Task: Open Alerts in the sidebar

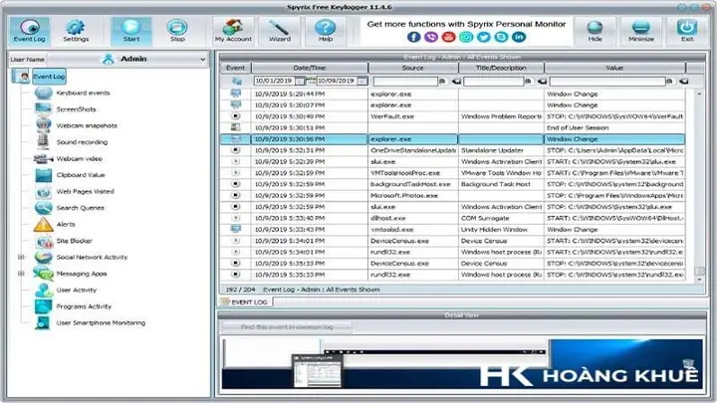Action: point(66,224)
